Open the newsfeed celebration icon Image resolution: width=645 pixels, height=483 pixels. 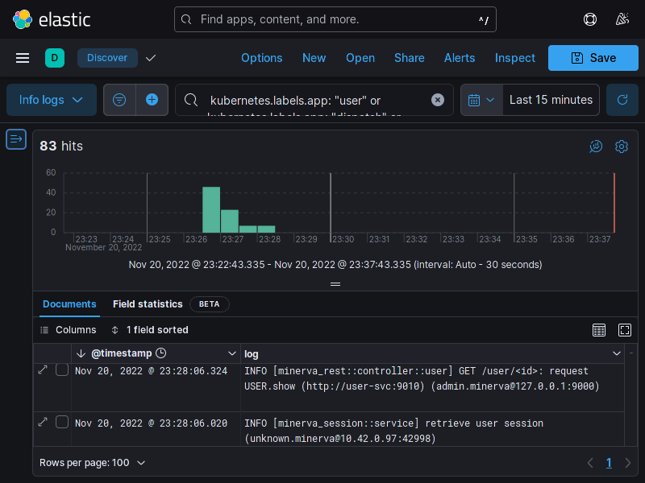(622, 19)
